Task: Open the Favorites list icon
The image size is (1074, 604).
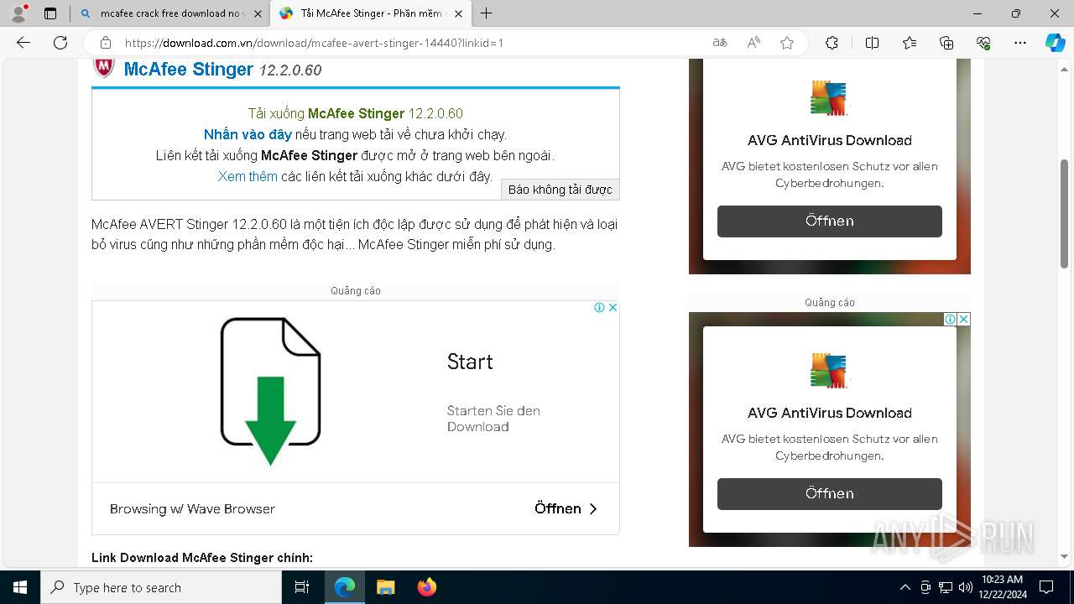Action: pyautogui.click(x=910, y=43)
